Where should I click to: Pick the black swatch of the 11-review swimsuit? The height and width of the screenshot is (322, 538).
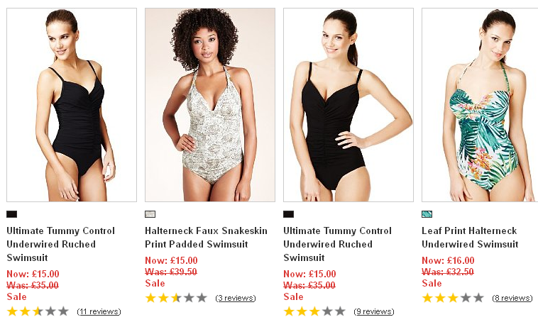click(x=11, y=214)
